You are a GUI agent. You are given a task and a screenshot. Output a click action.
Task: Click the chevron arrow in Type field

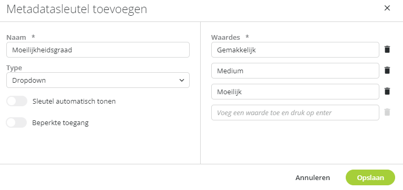point(182,81)
